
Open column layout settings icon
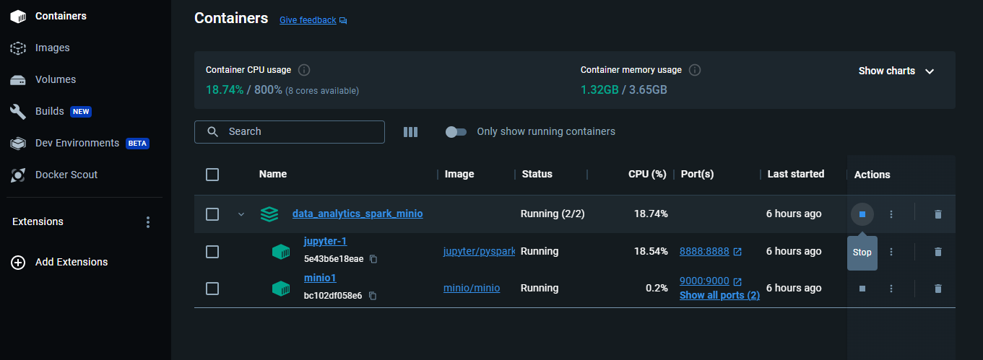[x=410, y=132]
